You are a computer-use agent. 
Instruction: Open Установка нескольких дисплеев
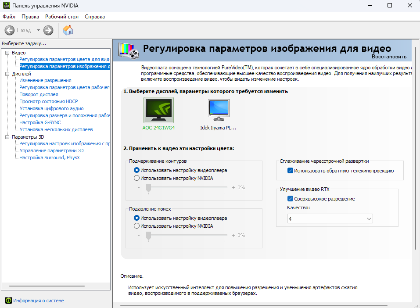tap(56, 129)
